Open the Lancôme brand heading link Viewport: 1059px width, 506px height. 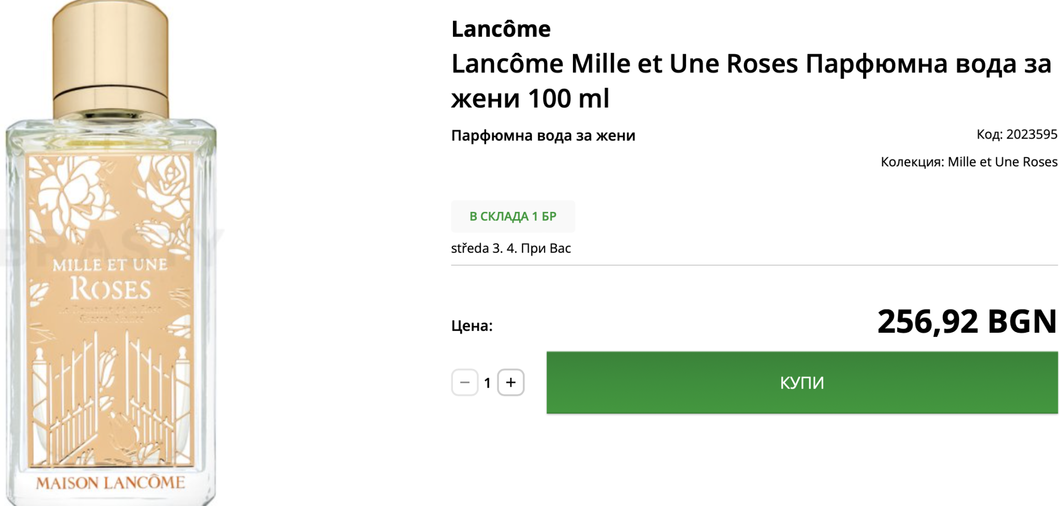[501, 29]
